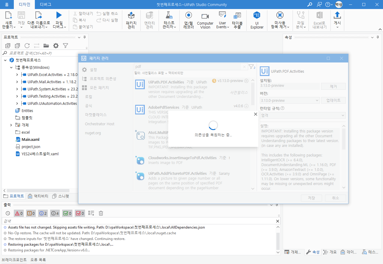Clear all output log with trash icon
Screen dimensions: 383x264
click(x=101, y=213)
